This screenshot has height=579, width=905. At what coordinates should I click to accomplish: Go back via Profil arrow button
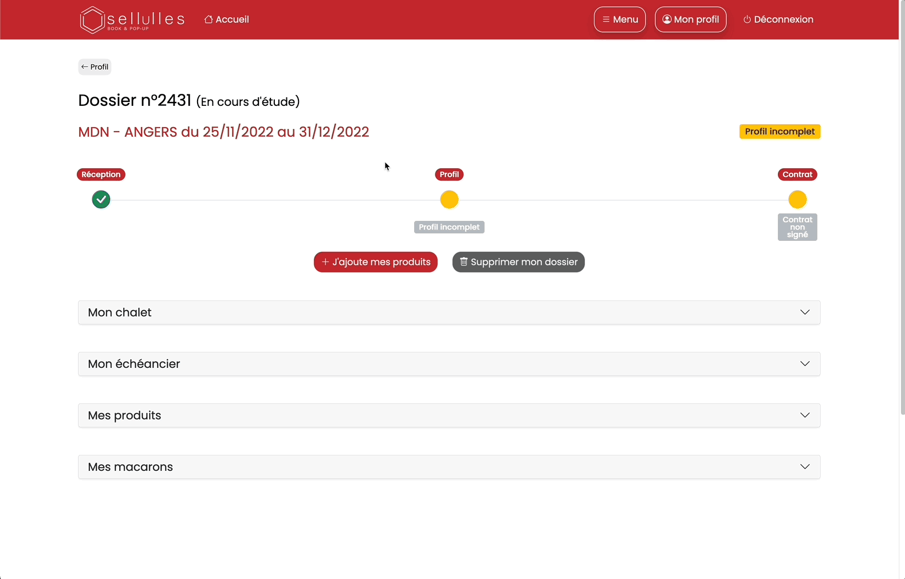(95, 67)
